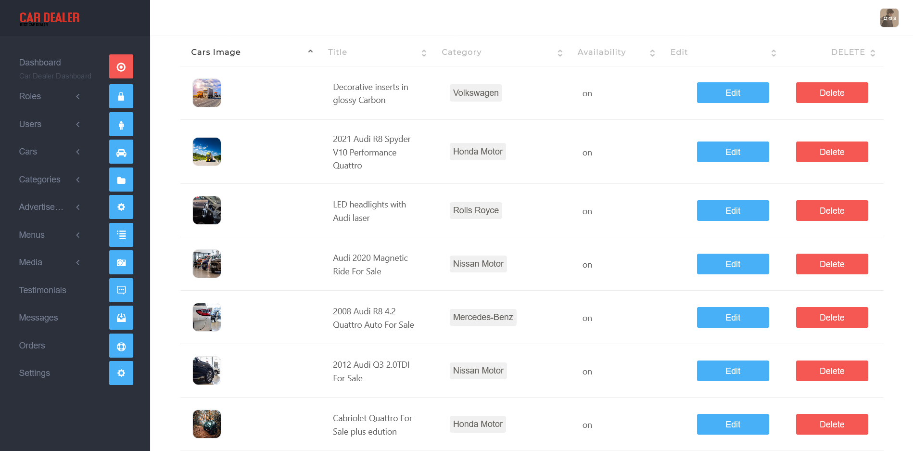Click the Orders lifebuoy icon

121,346
